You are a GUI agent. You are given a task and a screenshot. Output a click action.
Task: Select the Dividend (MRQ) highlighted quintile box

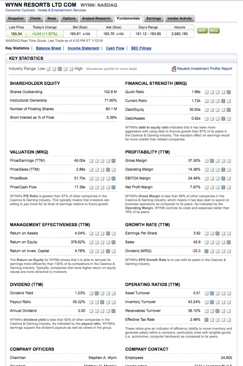tap(206, 251)
